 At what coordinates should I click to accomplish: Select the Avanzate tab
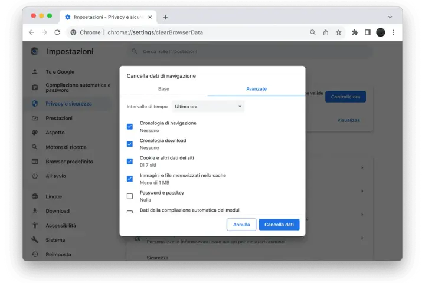point(256,89)
